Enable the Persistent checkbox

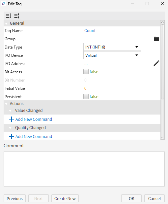click(x=86, y=96)
